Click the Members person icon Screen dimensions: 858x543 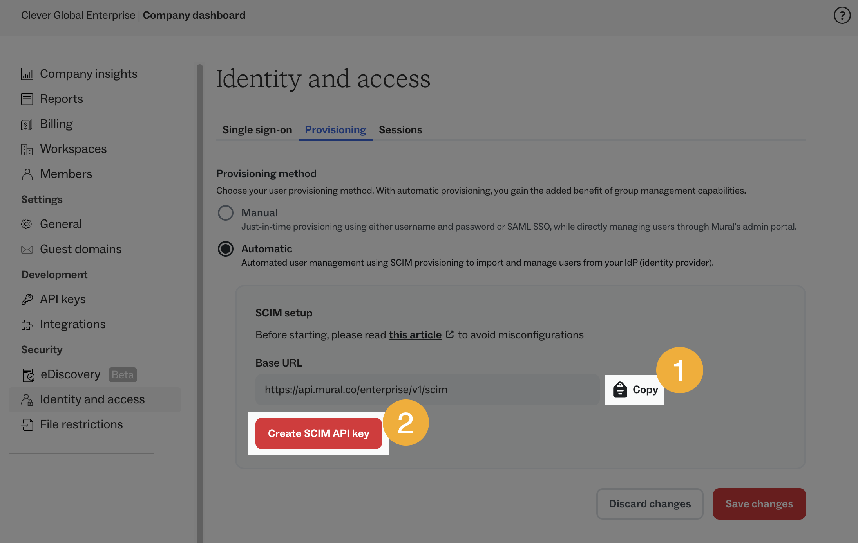pos(27,174)
